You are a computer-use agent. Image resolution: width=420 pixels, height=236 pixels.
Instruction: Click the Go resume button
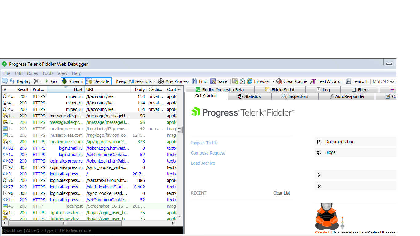(x=51, y=81)
